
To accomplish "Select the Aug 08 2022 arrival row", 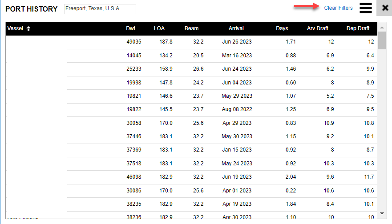I will click(237, 109).
